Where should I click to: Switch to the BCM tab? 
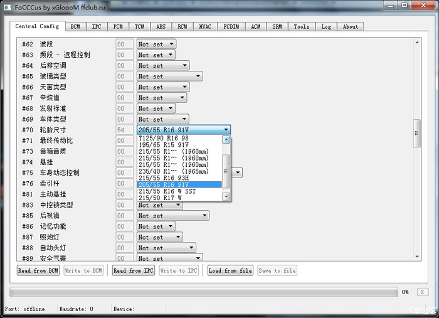(x=75, y=27)
